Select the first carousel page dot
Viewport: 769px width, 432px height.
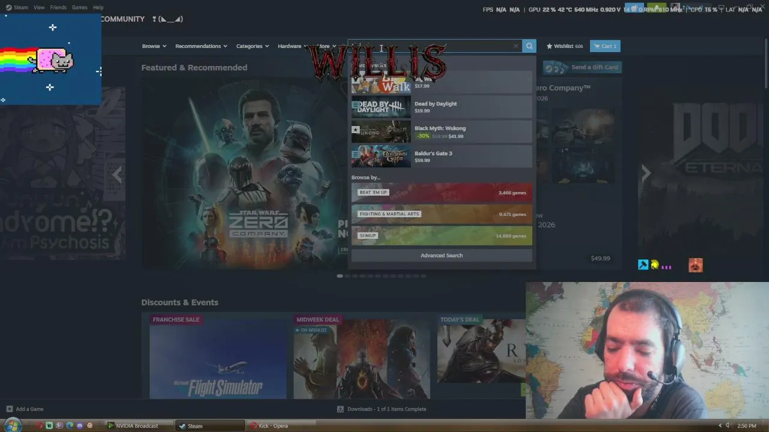pyautogui.click(x=340, y=276)
